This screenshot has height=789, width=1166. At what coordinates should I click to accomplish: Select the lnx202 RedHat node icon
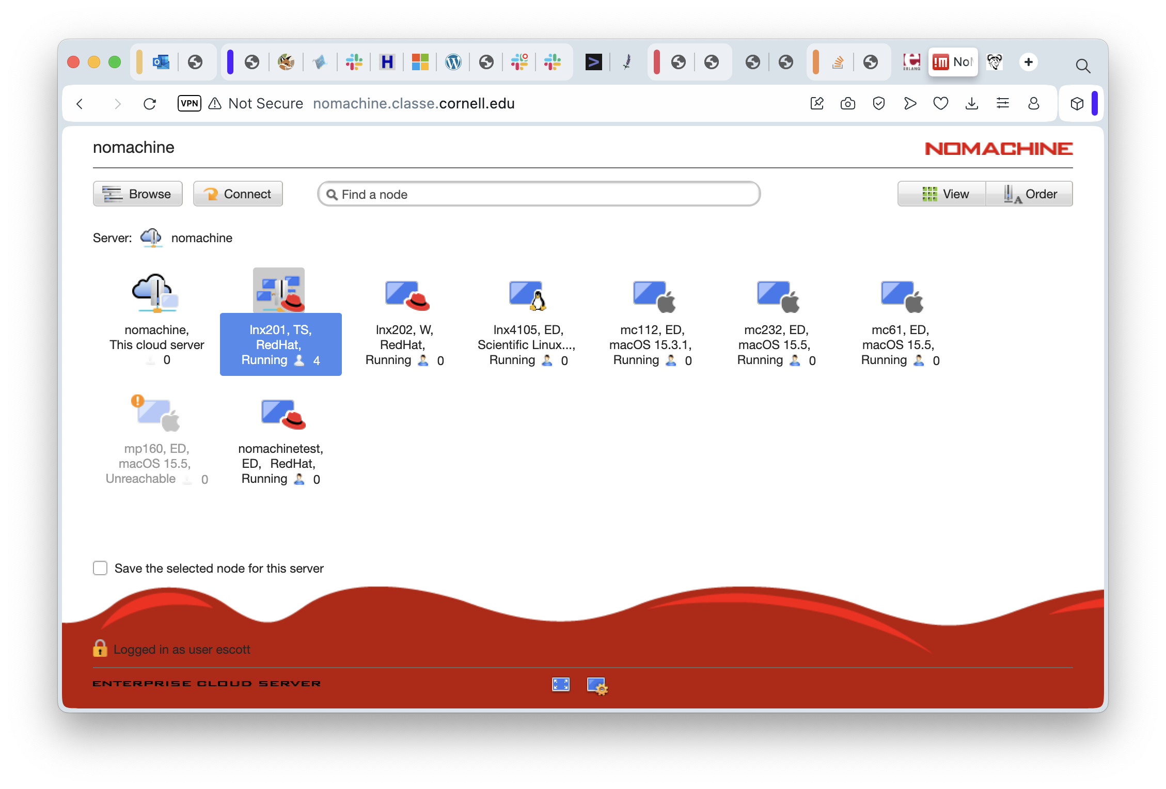point(406,296)
